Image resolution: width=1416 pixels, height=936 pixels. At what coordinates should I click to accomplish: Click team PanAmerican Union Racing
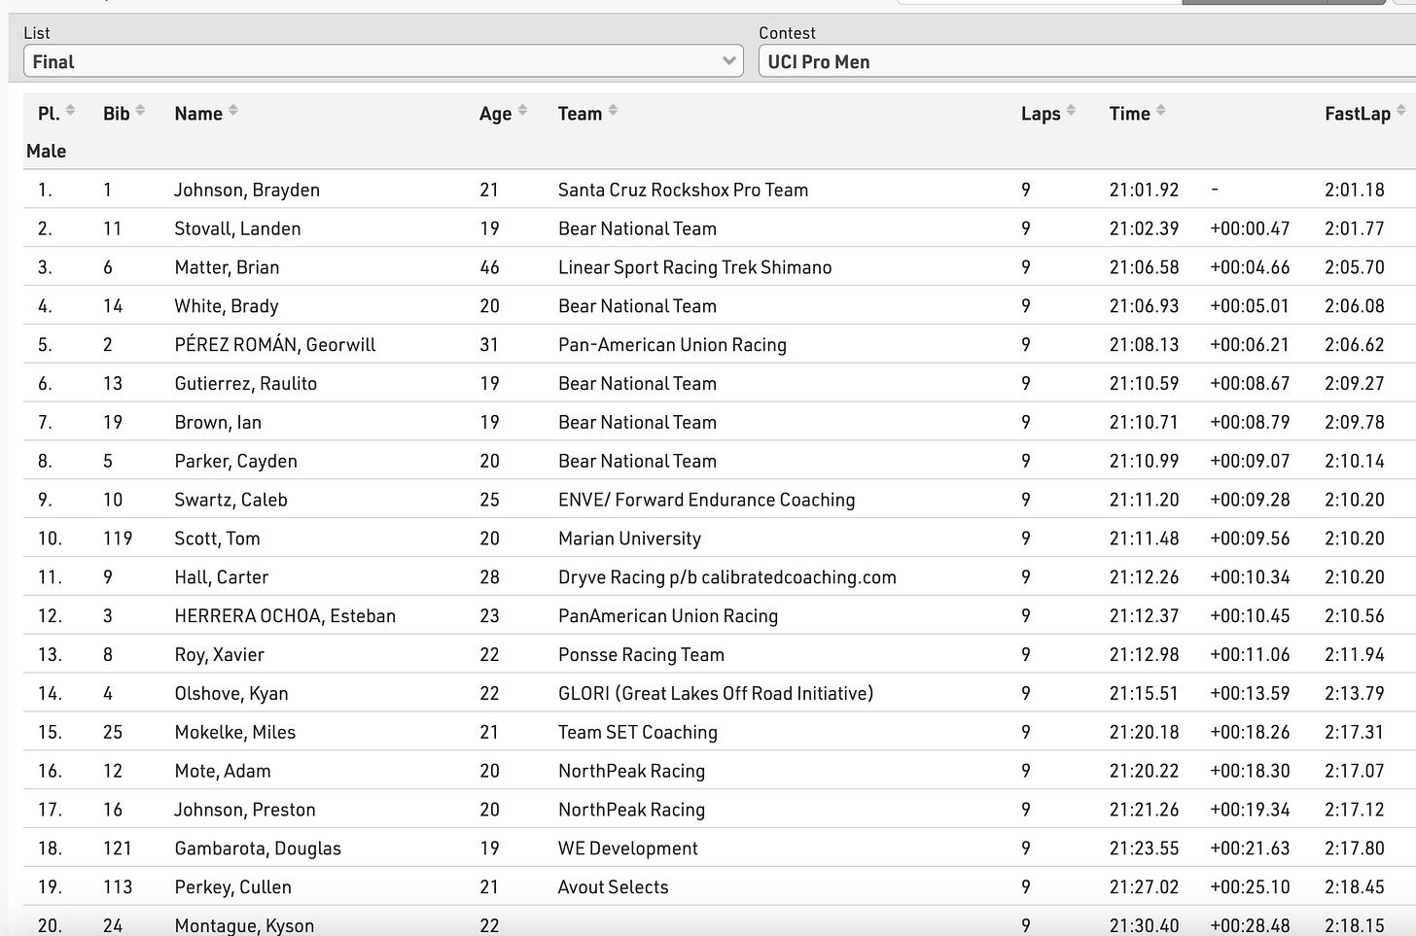668,616
